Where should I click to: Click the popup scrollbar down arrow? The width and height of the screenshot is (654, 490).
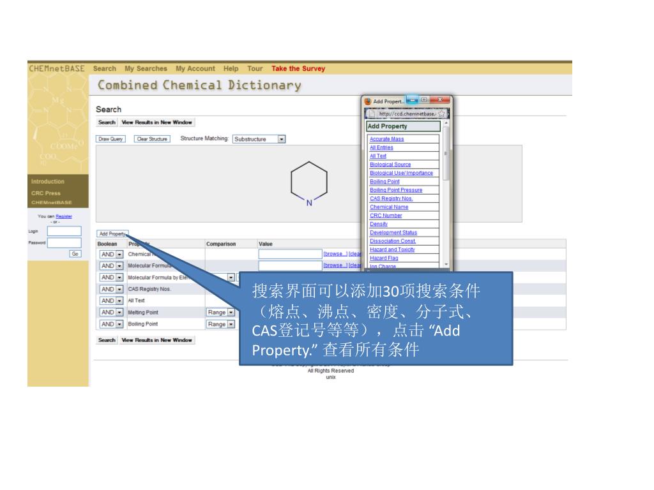[x=446, y=264]
